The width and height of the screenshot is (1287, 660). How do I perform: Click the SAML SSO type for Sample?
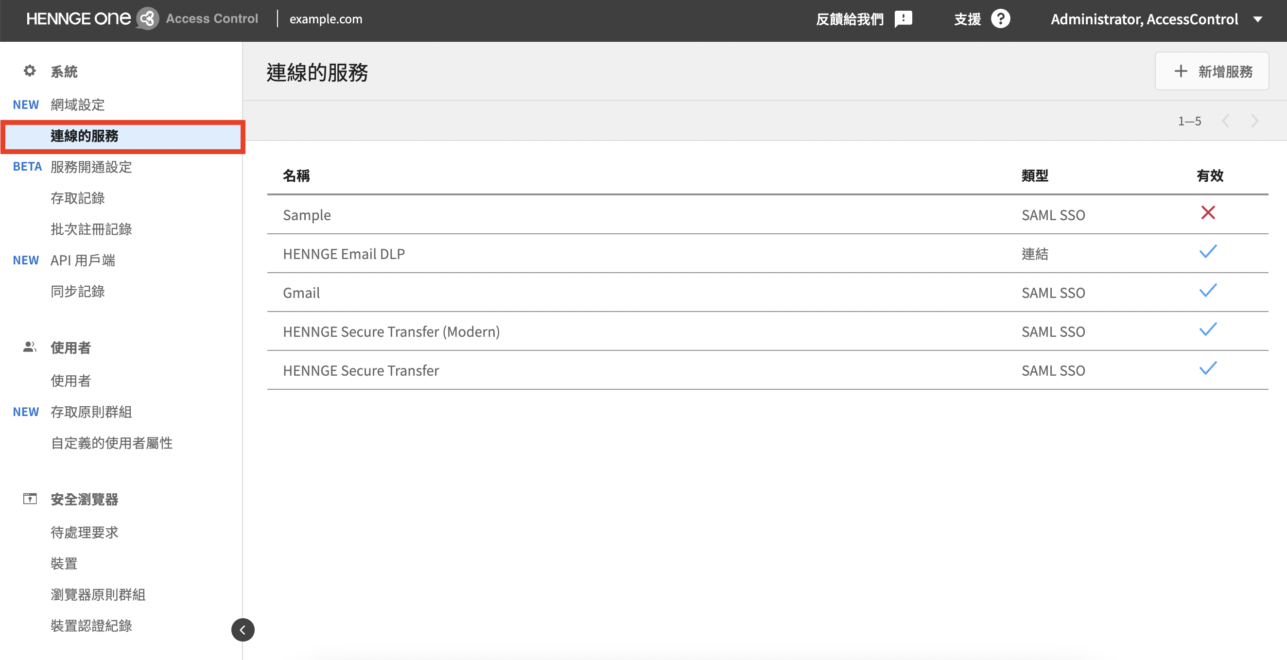coord(1053,215)
